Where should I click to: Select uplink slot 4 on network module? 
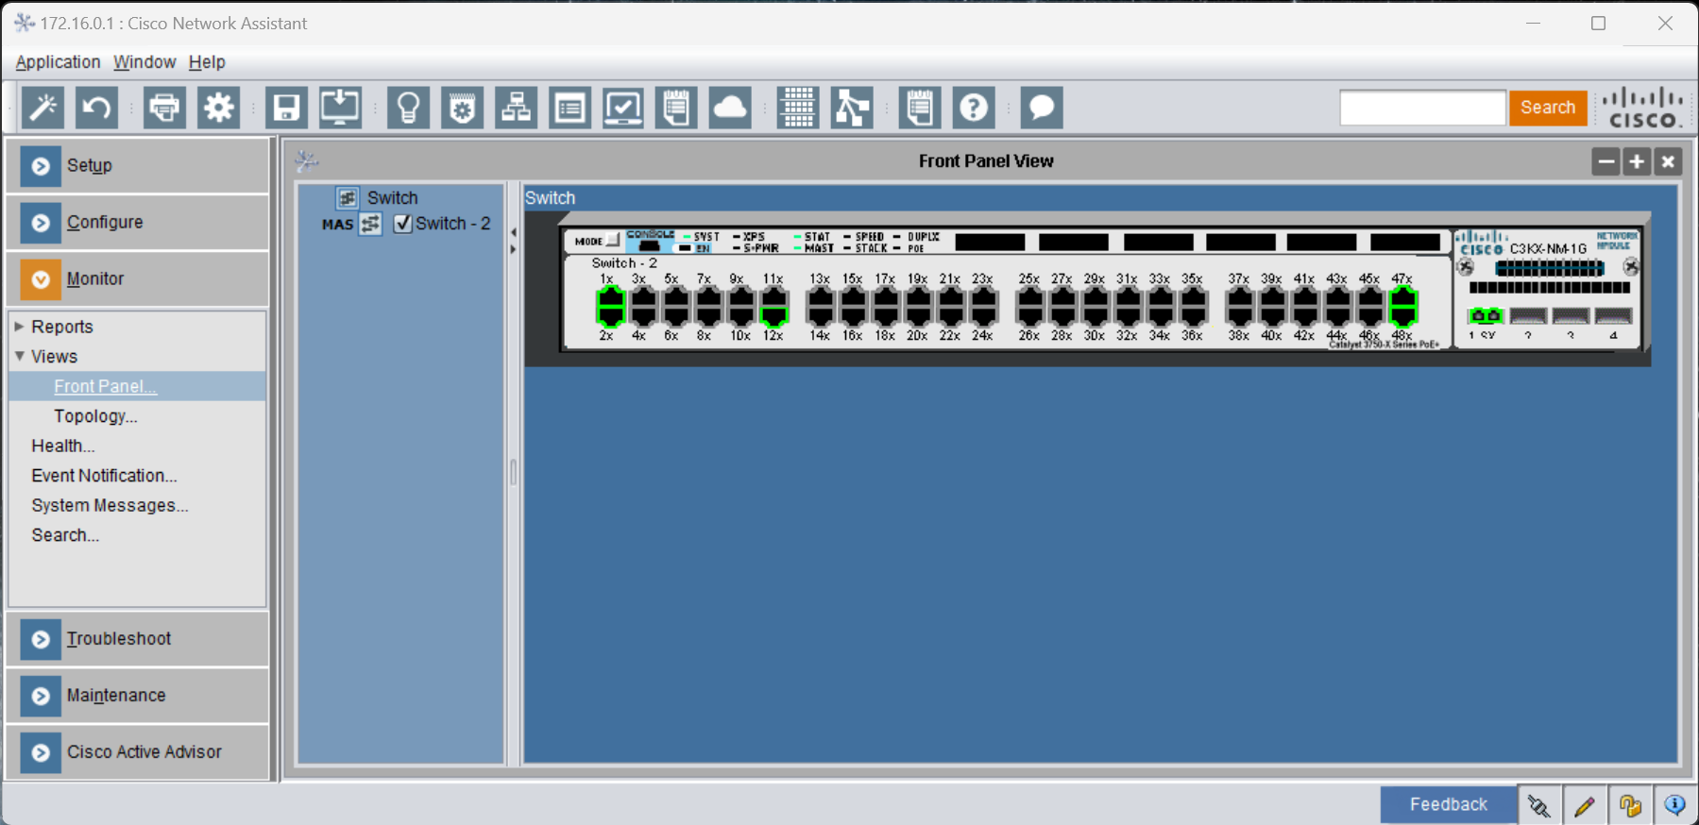point(1613,315)
